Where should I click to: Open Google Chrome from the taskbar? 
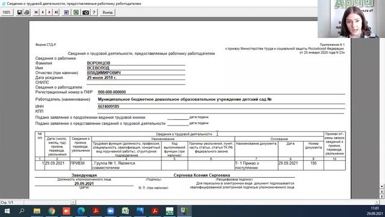pos(52,211)
